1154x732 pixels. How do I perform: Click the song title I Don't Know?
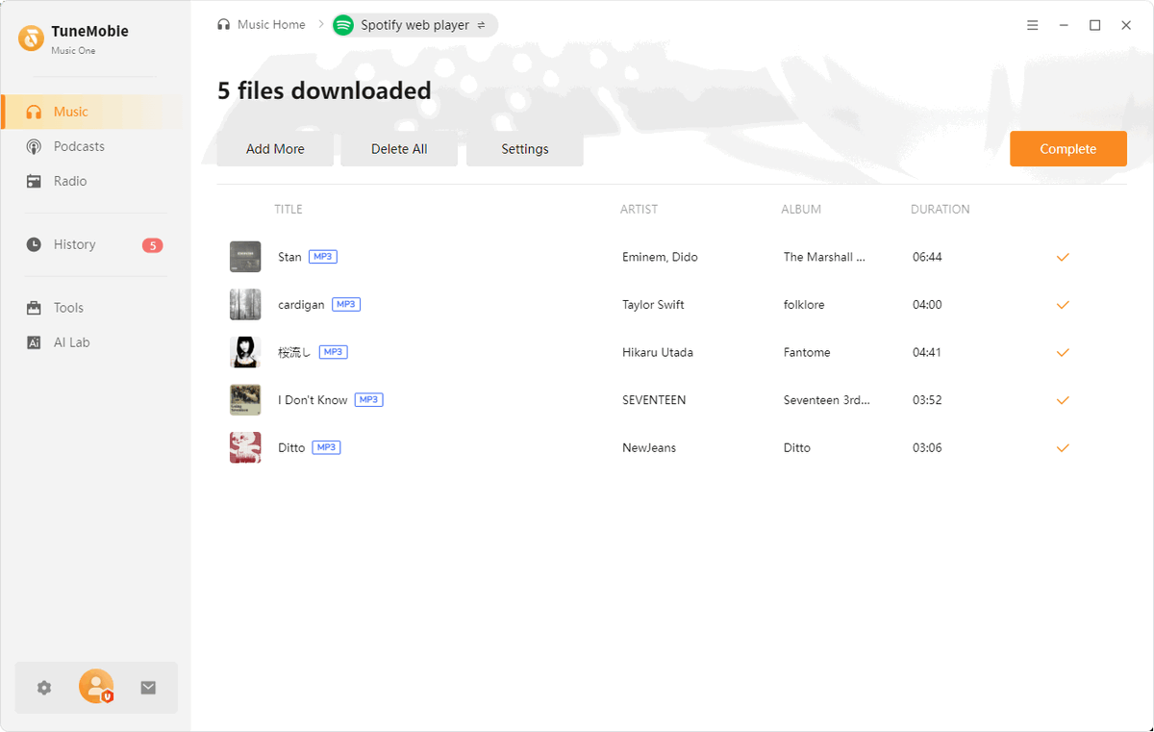pyautogui.click(x=313, y=400)
